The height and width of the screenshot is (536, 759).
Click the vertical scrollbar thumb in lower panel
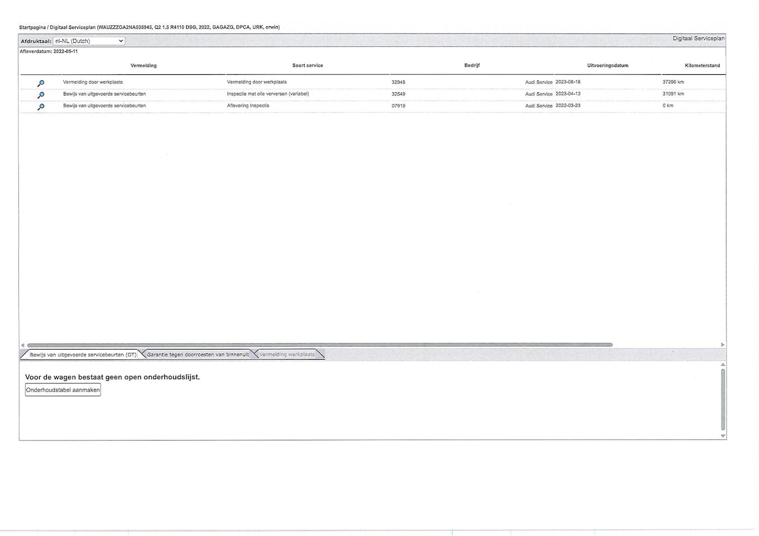pos(723,399)
